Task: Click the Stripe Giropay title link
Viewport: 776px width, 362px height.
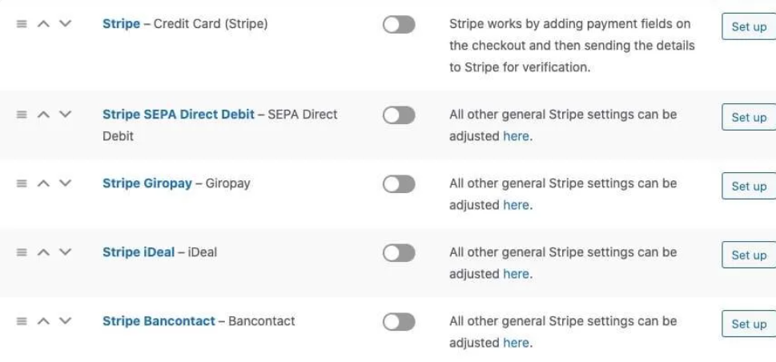Action: tap(147, 183)
